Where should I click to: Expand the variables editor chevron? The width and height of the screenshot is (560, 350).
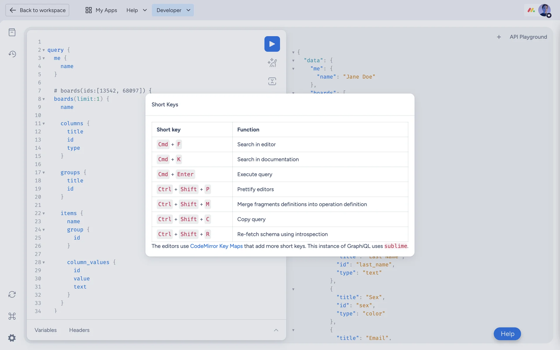[x=276, y=330]
